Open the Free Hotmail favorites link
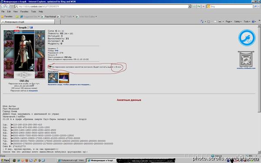This screenshot has height=163, width=261. click(49, 17)
